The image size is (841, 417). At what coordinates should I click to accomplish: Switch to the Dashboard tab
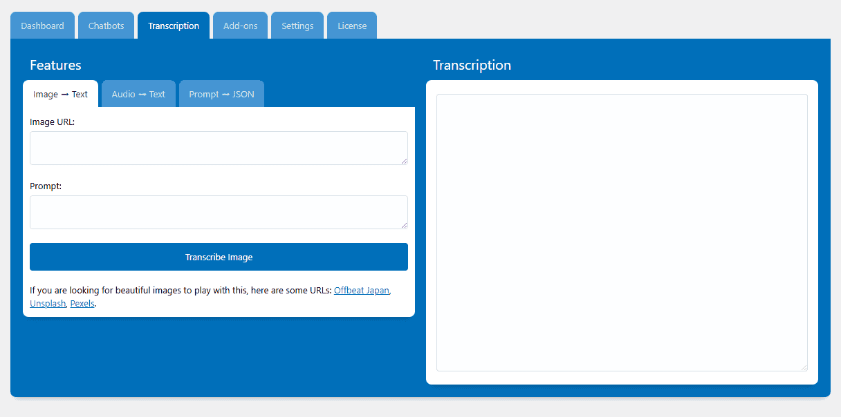(42, 25)
